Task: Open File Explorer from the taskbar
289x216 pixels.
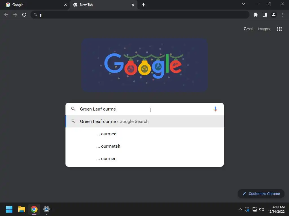Action: [x=21, y=209]
